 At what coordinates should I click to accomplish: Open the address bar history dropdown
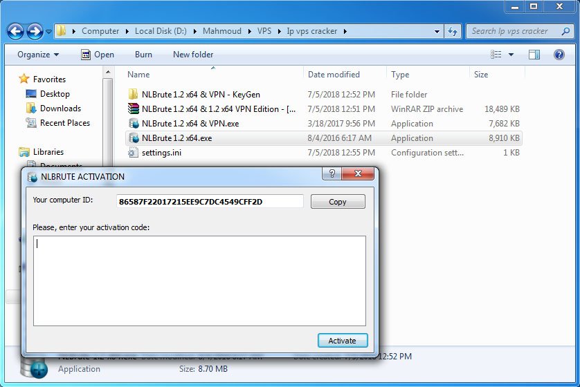437,31
